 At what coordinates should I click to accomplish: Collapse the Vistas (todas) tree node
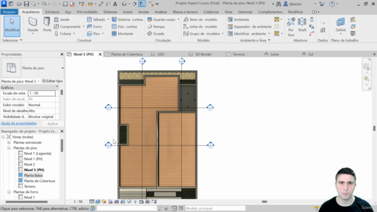pos(3,137)
